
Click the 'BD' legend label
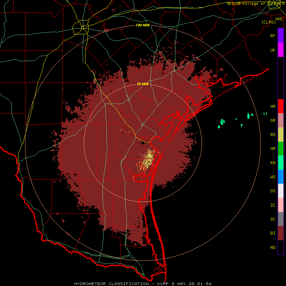[273, 135]
